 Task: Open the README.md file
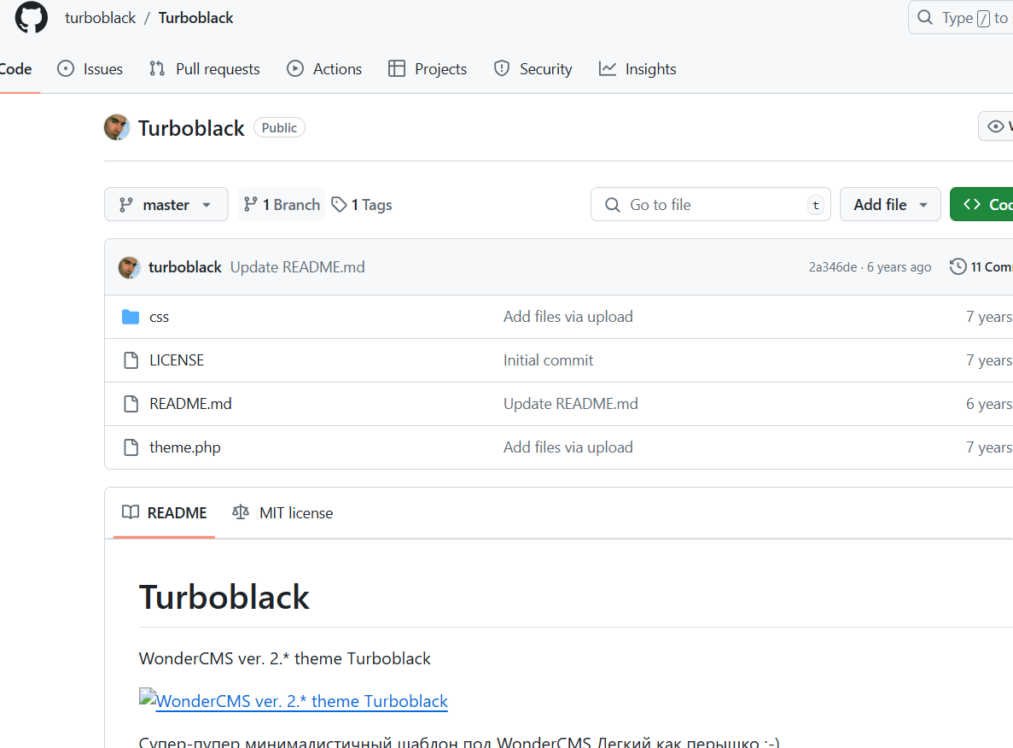(x=190, y=403)
